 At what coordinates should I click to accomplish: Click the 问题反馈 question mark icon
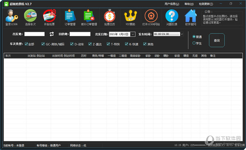click(x=172, y=17)
